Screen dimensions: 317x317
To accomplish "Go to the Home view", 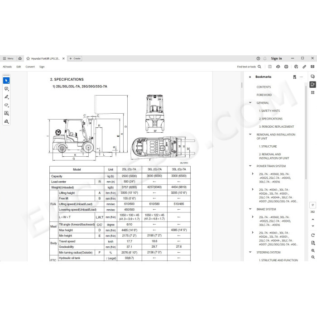I will coord(20,58).
